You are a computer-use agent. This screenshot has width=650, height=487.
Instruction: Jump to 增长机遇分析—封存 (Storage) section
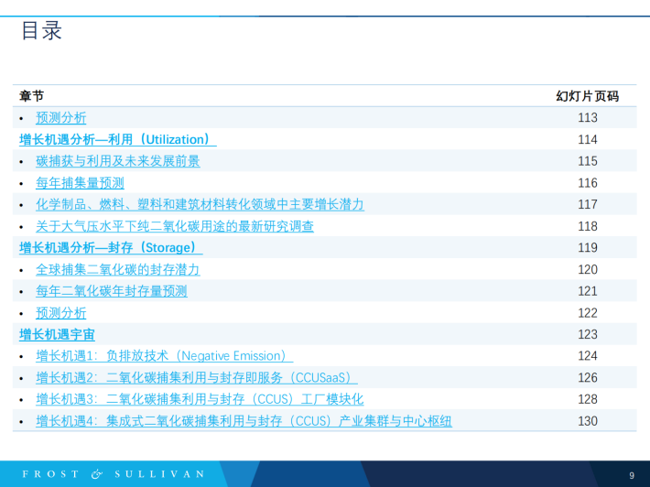point(111,248)
